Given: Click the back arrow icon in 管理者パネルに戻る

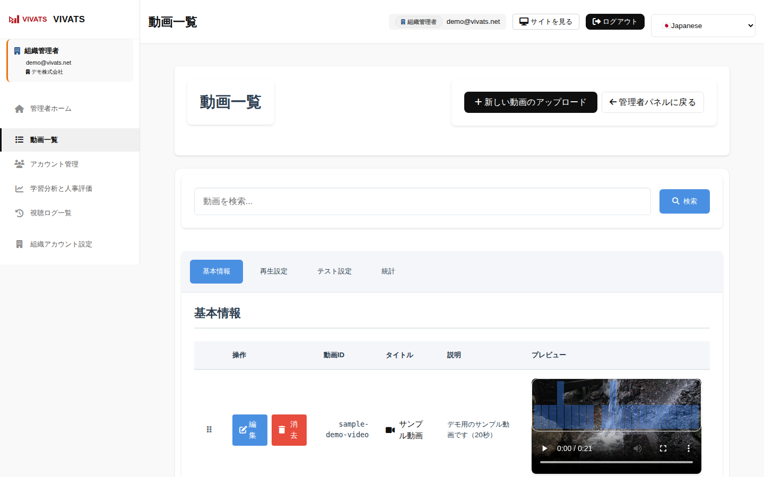Looking at the screenshot, I should 613,102.
